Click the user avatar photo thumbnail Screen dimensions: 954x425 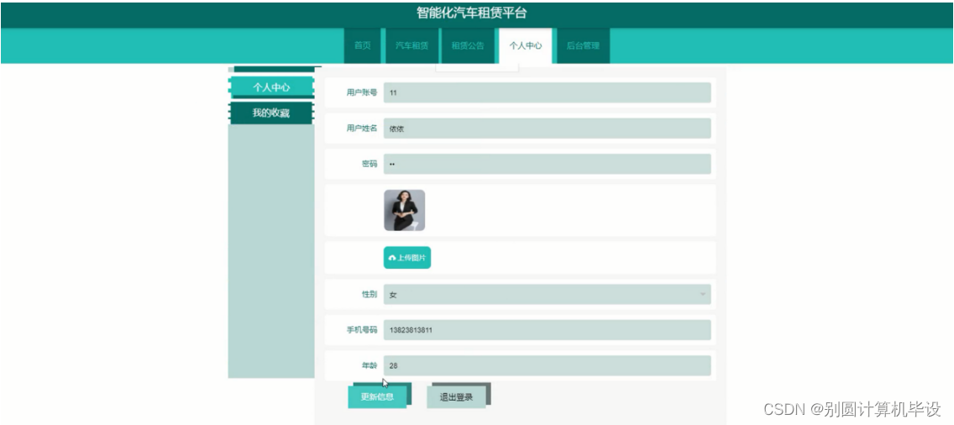[x=405, y=210]
